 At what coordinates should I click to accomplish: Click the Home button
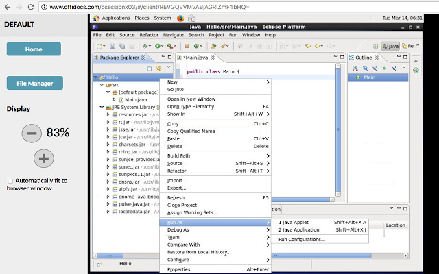[34, 49]
